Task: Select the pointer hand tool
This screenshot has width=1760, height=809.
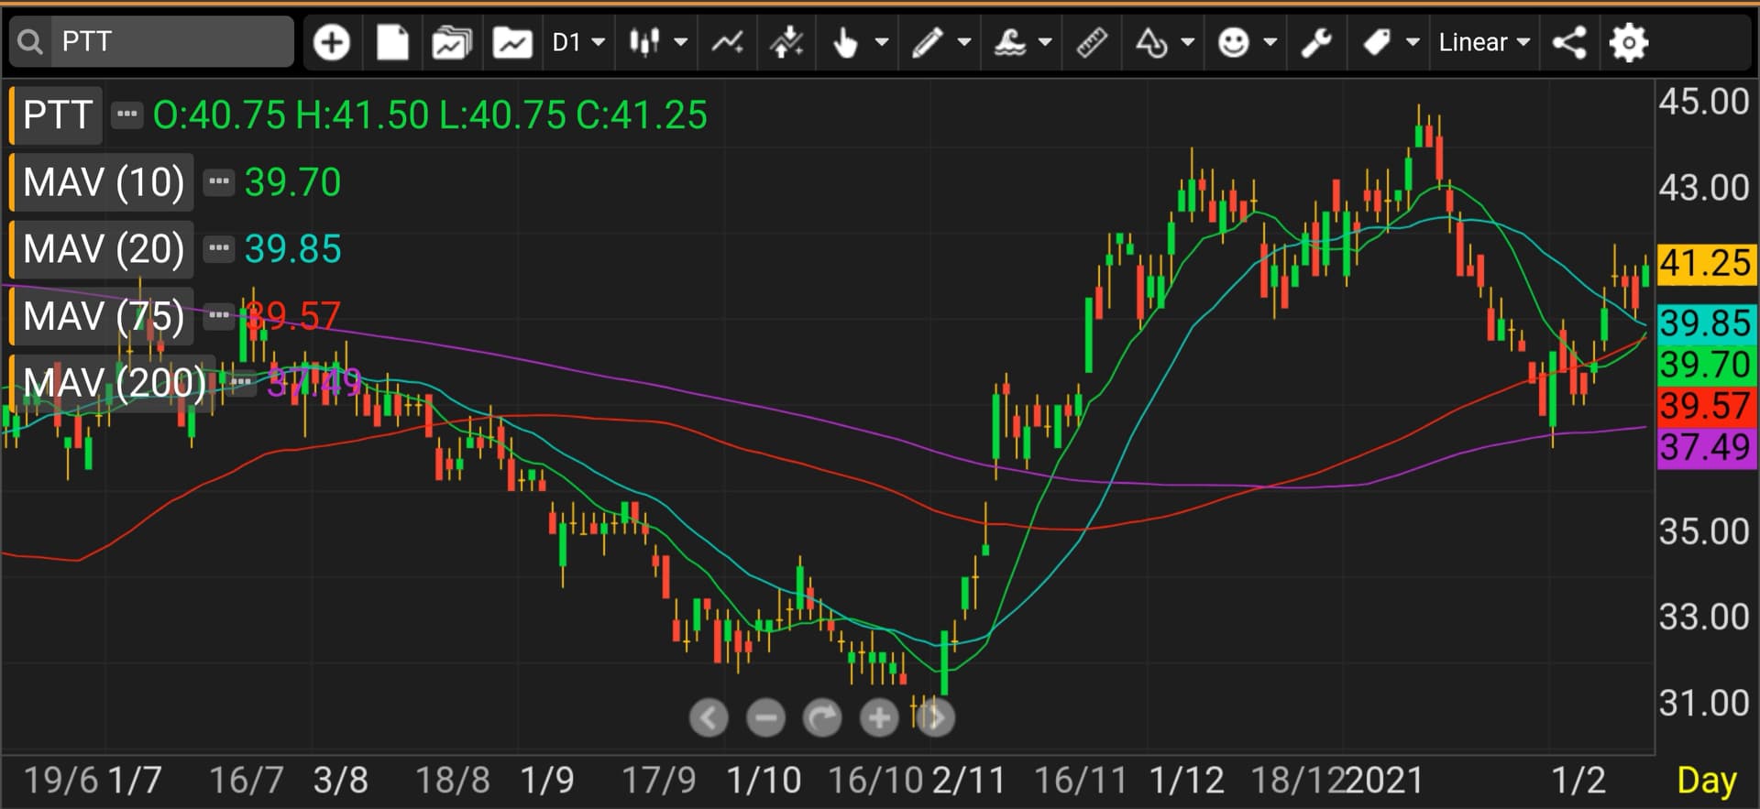Action: 845,42
